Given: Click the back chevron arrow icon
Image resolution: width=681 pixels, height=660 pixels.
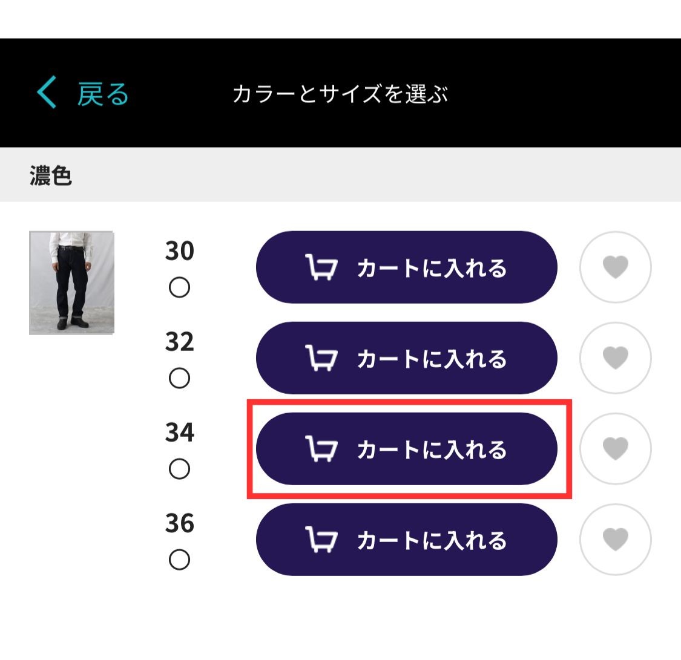Looking at the screenshot, I should click(x=47, y=92).
